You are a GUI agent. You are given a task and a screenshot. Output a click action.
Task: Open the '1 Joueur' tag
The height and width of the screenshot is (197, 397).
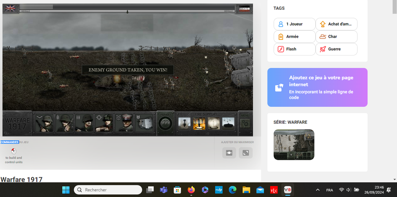294,24
